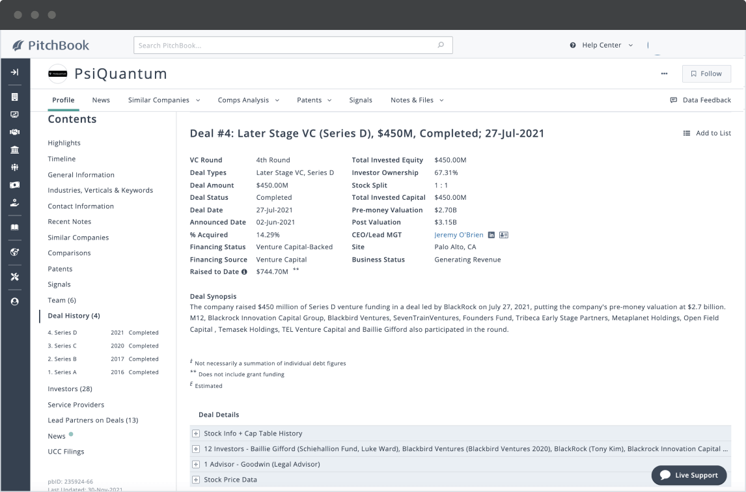Open the Help Center dropdown

630,45
